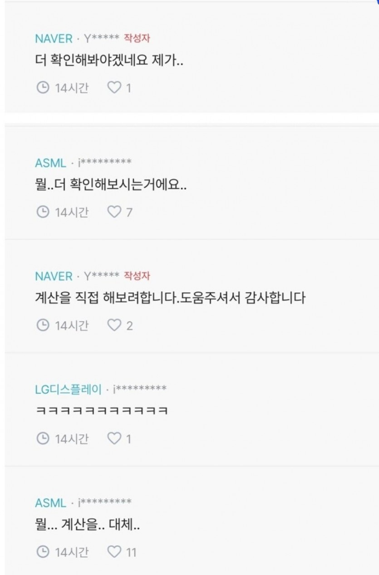Tap heart icon with 7 likes
379x575 pixels.
[114, 212]
